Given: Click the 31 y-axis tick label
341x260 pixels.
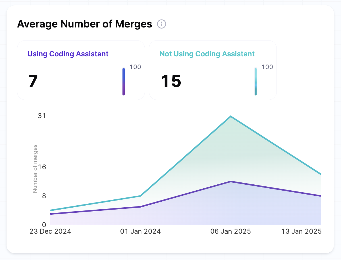Looking at the screenshot, I should [x=42, y=116].
